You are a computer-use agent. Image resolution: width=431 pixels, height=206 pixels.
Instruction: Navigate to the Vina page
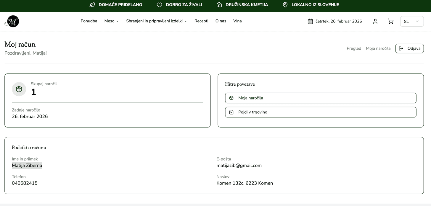(x=237, y=21)
